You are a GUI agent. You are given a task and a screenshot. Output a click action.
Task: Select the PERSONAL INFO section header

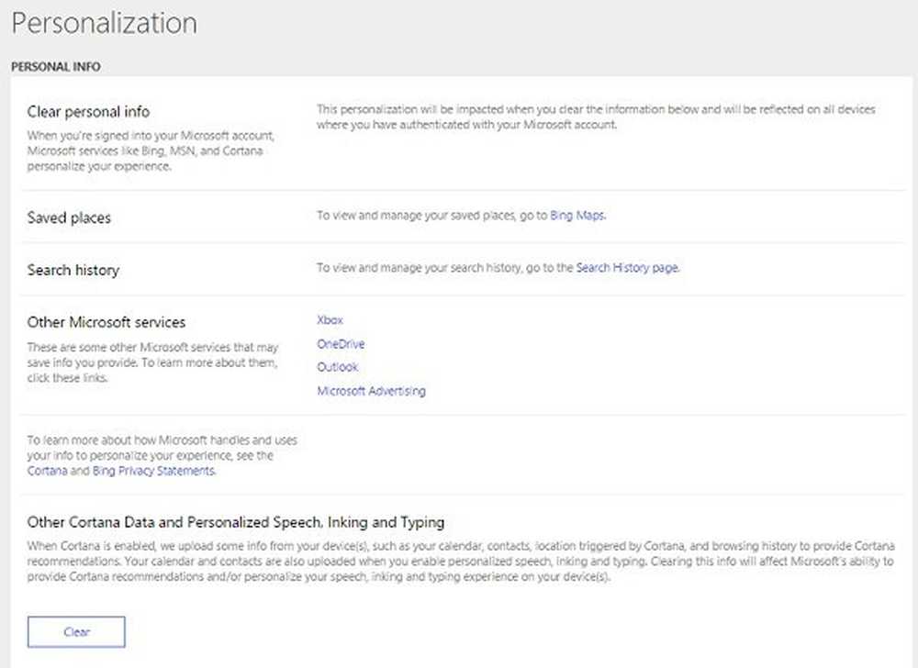pos(56,67)
